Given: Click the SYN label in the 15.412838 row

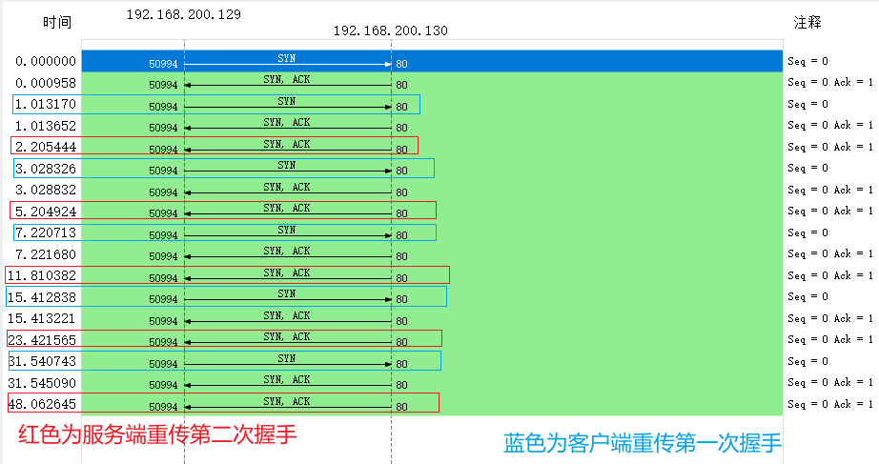Looking at the screenshot, I should pos(286,293).
